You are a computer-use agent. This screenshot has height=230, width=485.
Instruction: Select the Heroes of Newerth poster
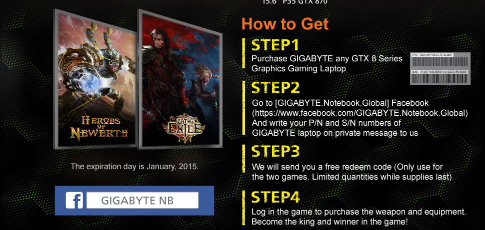pyautogui.click(x=95, y=80)
